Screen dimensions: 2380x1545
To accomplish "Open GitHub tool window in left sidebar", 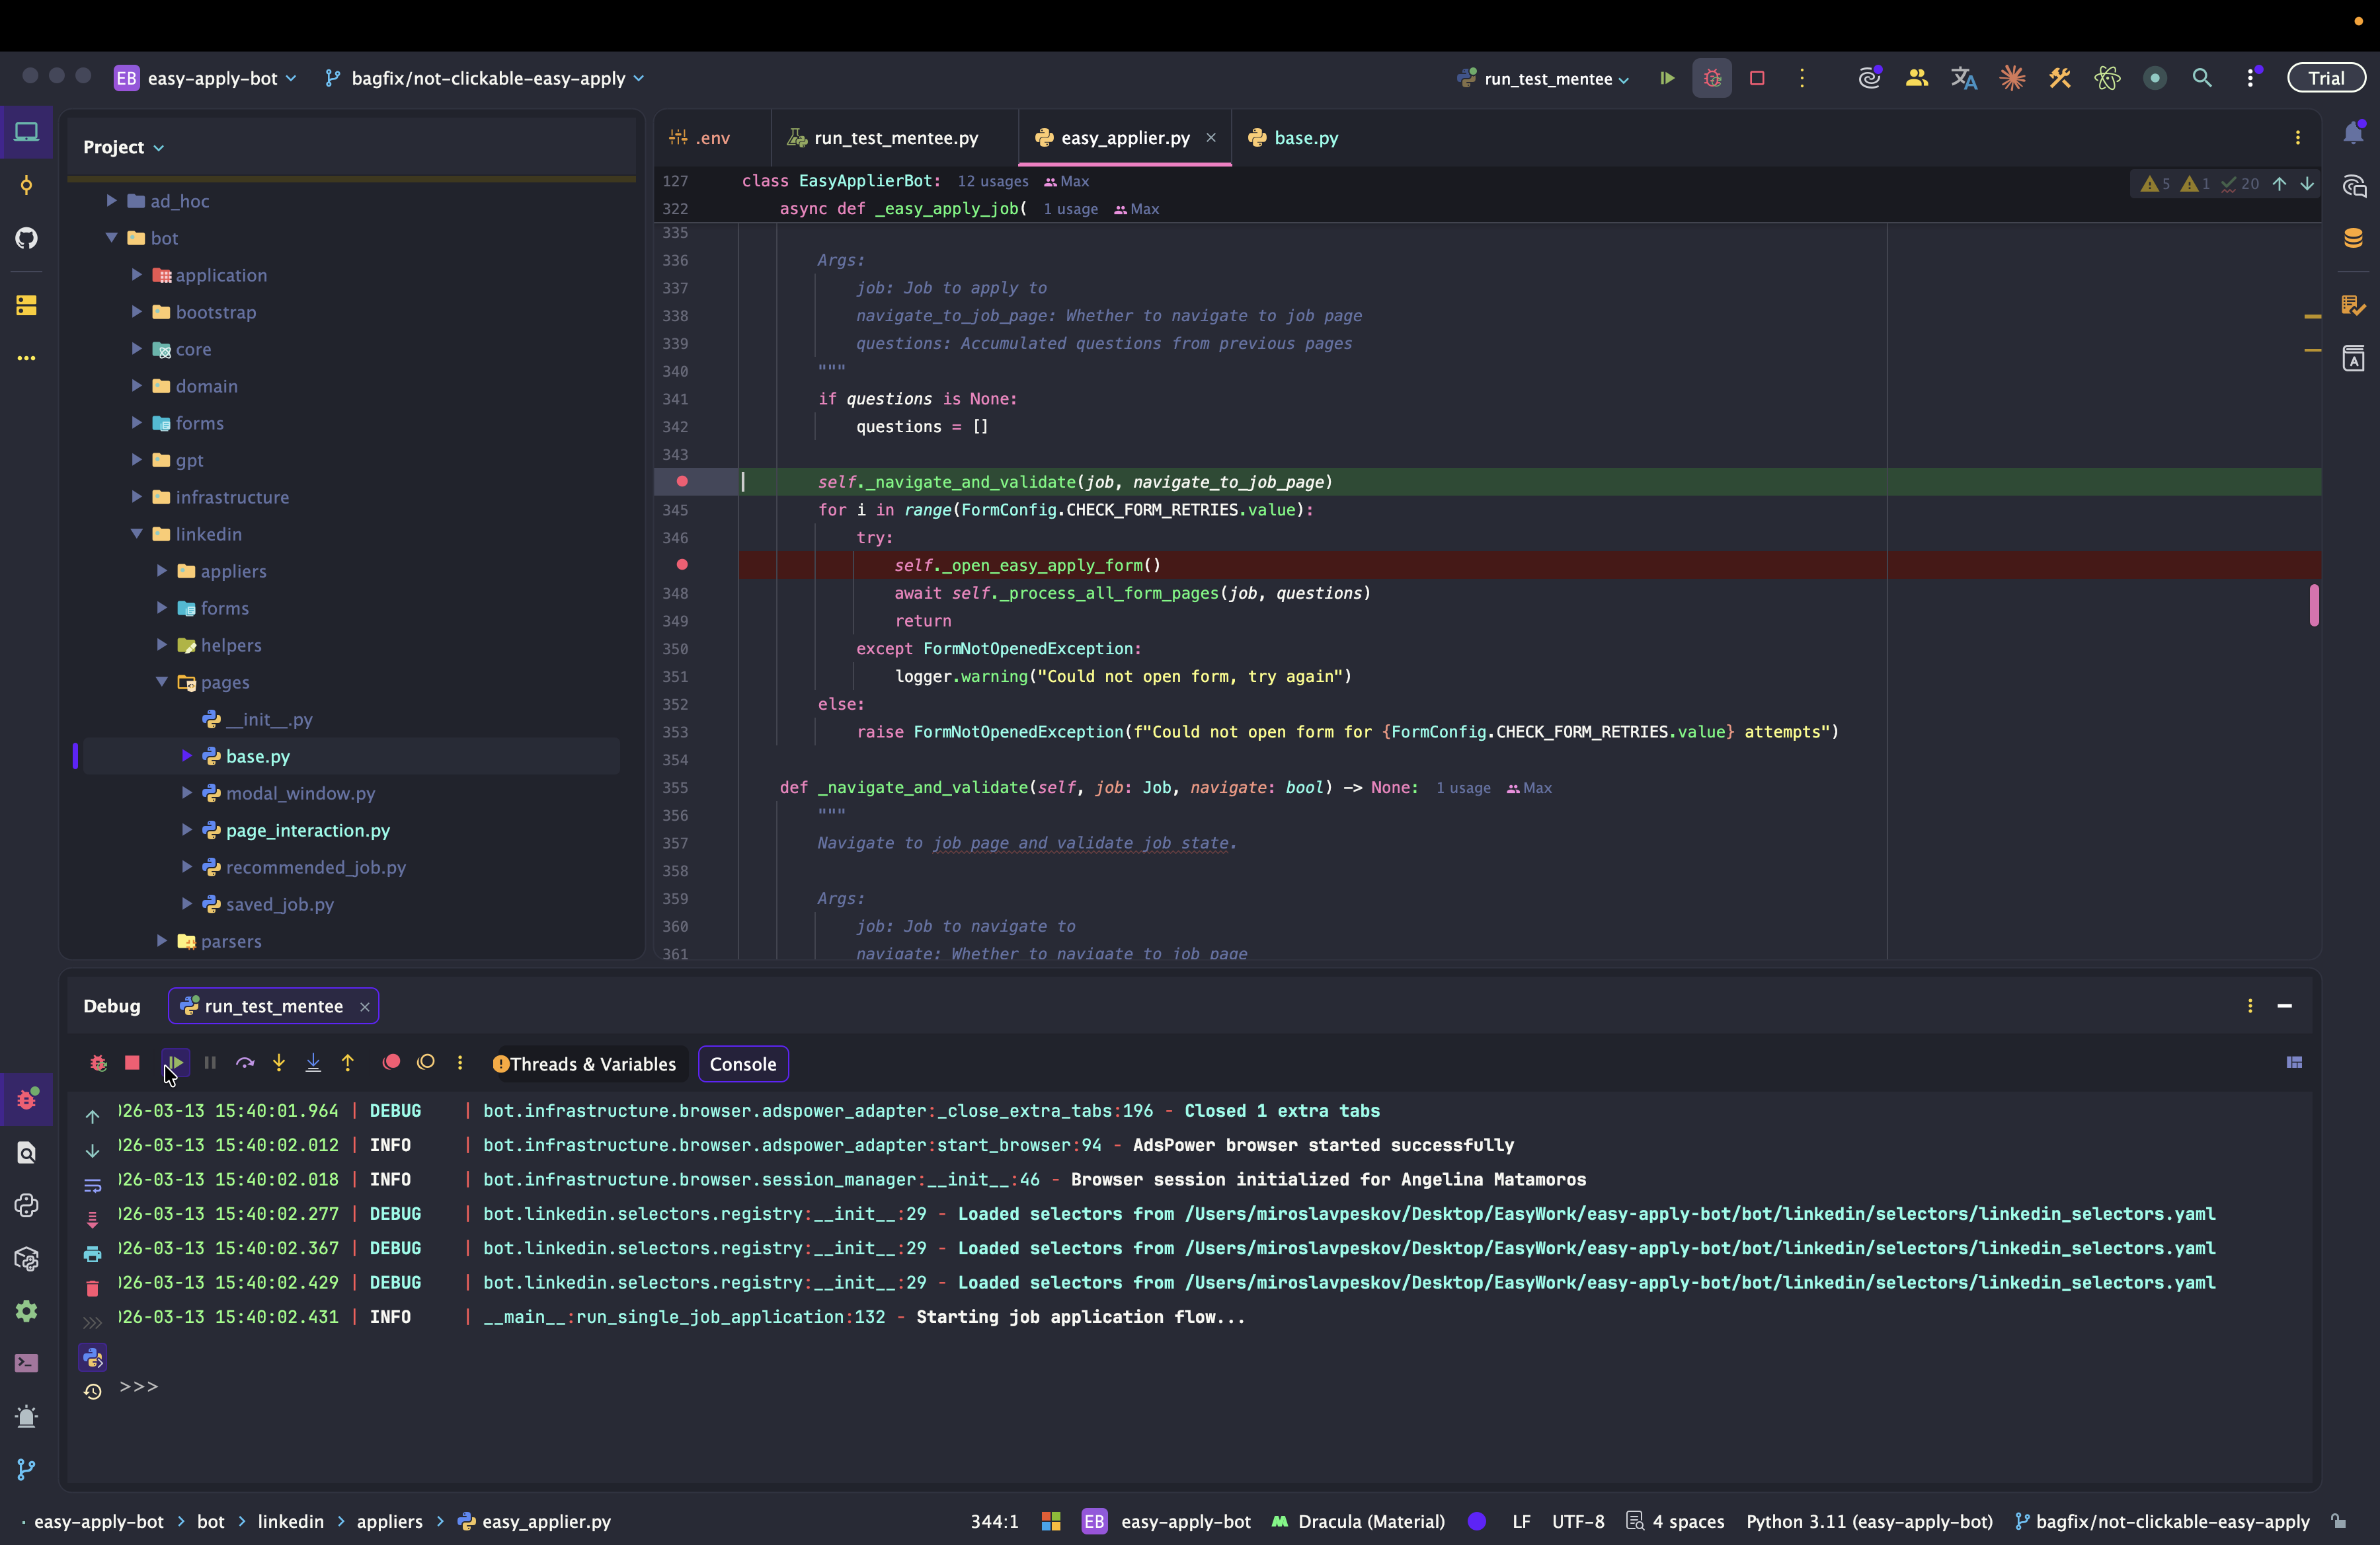I will 26,238.
